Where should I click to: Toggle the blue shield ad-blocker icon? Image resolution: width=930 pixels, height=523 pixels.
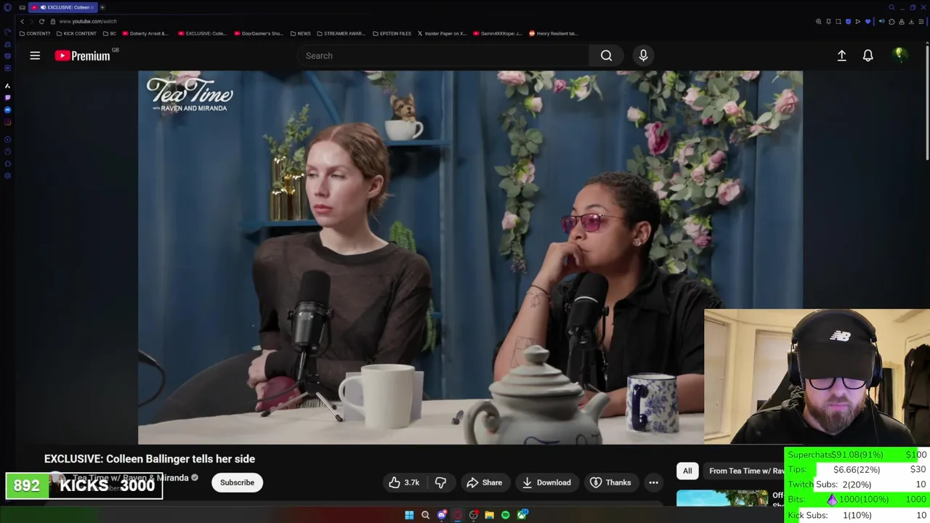(848, 22)
